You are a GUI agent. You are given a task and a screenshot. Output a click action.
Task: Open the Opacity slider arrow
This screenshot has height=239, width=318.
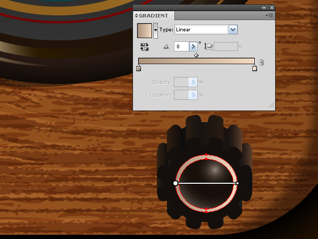coord(193,82)
